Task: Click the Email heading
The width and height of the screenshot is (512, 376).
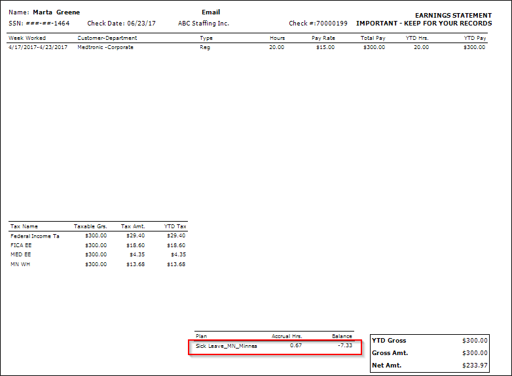Action: pos(211,12)
